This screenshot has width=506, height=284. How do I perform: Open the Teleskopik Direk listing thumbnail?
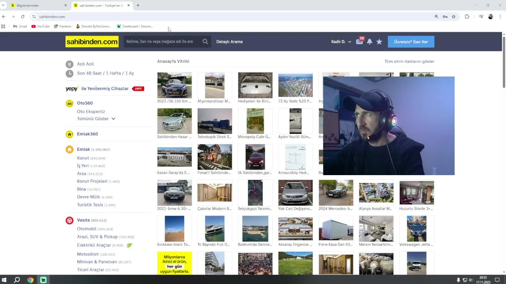point(215,121)
